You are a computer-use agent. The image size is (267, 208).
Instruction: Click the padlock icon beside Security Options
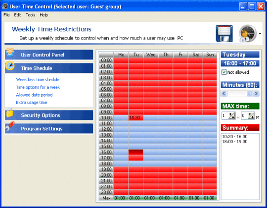[x=10, y=113]
